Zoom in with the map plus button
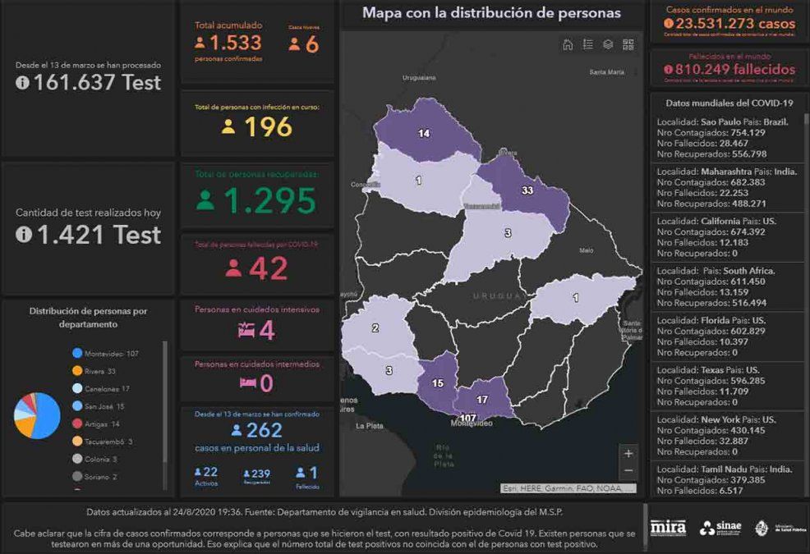Screen dimensions: 810x554 click(x=628, y=453)
